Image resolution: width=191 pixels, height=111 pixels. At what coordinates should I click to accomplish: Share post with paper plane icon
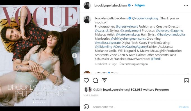click(104, 80)
